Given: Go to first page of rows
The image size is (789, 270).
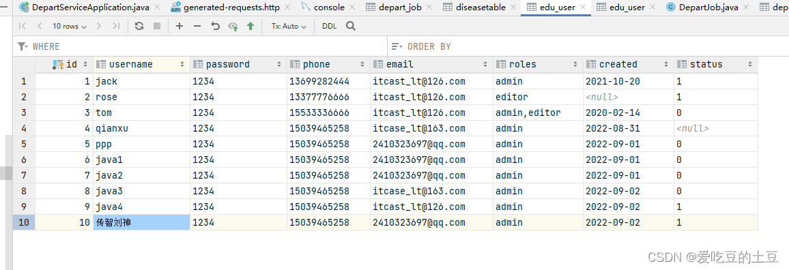Looking at the screenshot, I should tap(22, 26).
